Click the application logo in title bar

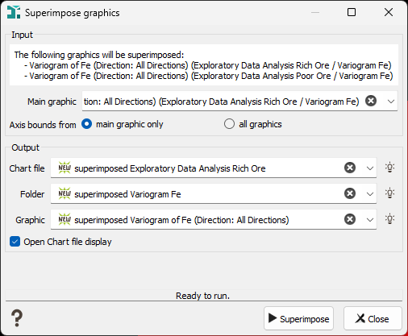[x=14, y=12]
